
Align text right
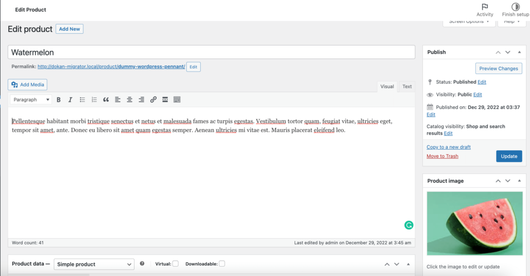pyautogui.click(x=141, y=100)
